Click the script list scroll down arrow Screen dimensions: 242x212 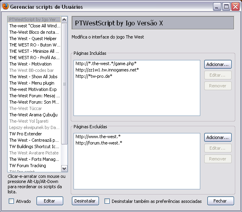coord(64,168)
